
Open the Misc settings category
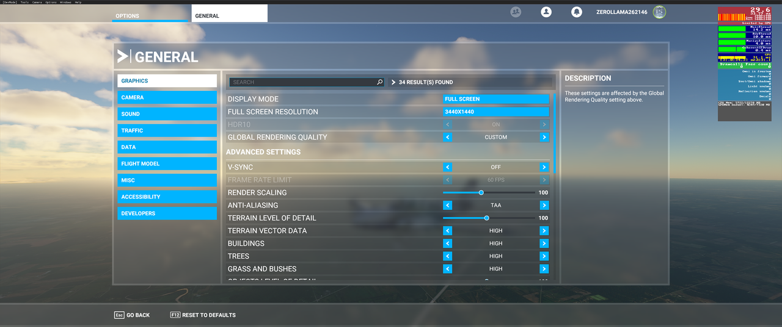coord(167,180)
